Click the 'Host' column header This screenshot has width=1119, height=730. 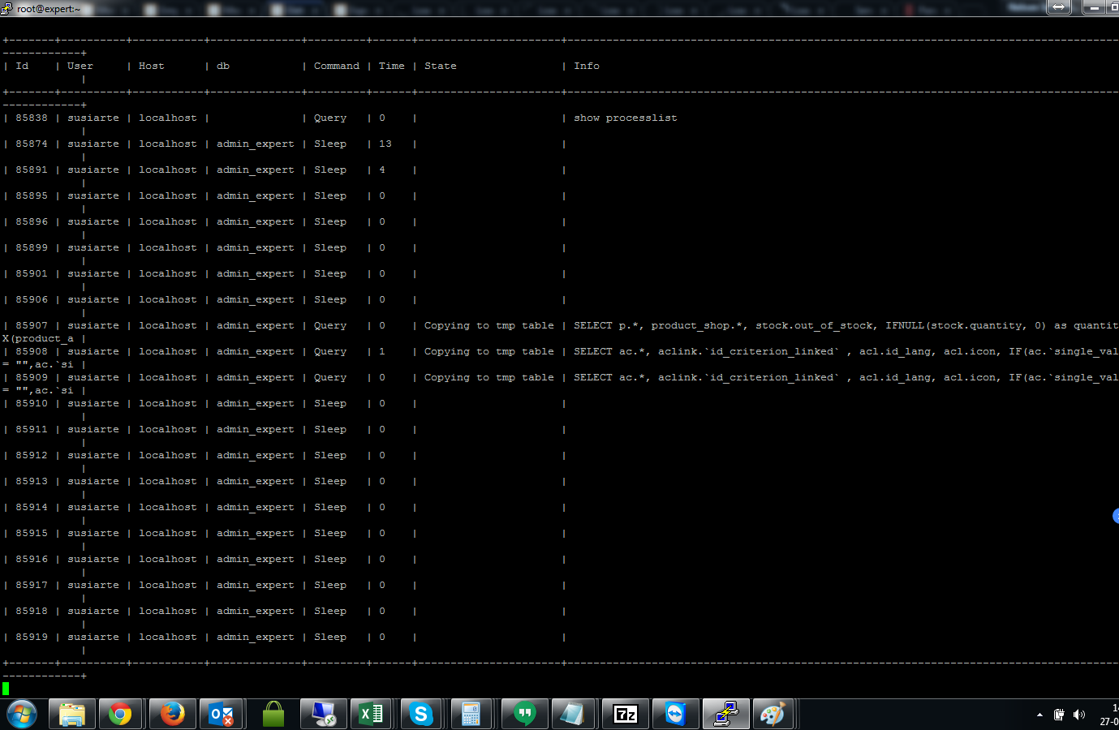[x=151, y=67]
